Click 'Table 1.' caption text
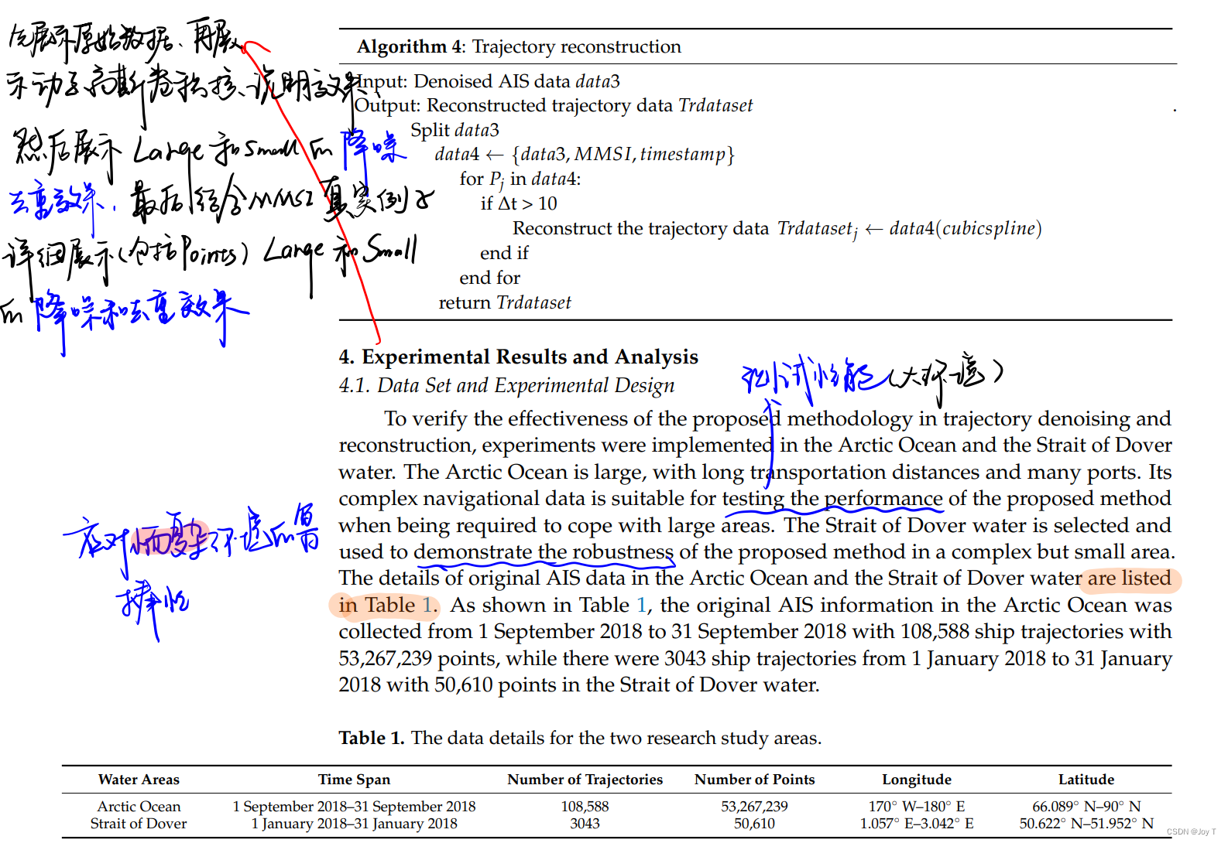Screen dimensions: 1228x843 (x=371, y=738)
